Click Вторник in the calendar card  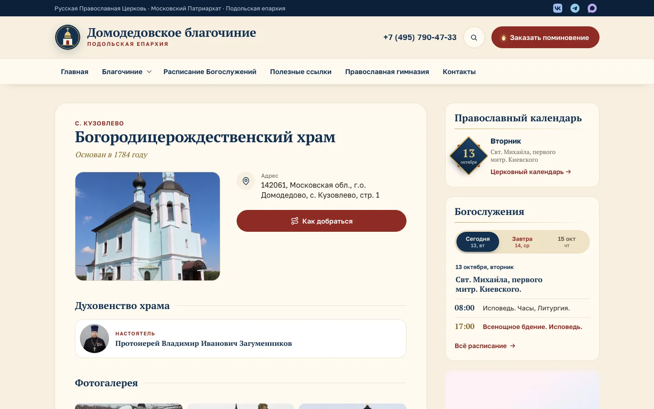[x=505, y=141]
